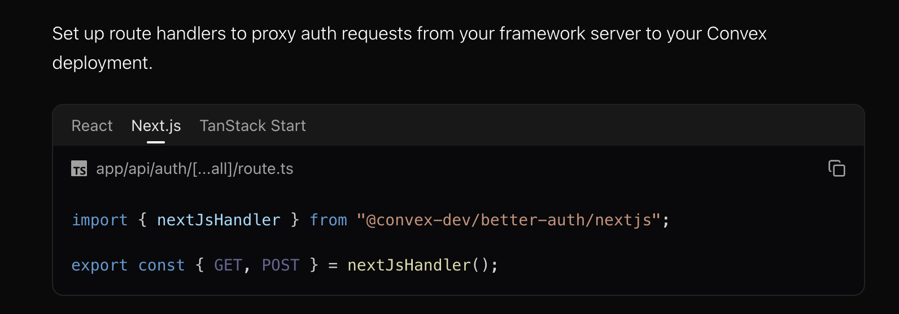Screen dimensions: 899x314
Task: Click the export keyword in the code
Action: [x=99, y=265]
